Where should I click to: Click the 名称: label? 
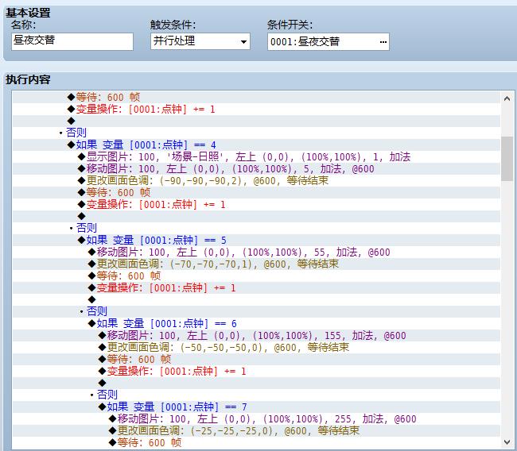pyautogui.click(x=23, y=25)
